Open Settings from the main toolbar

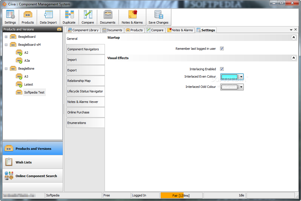pos(10,17)
